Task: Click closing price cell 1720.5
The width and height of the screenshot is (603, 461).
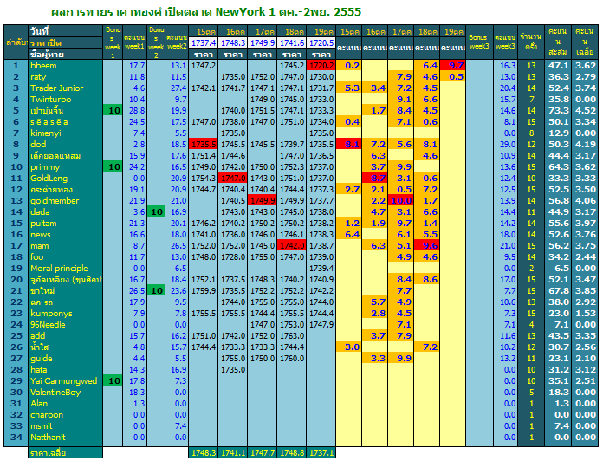Action: (x=321, y=42)
